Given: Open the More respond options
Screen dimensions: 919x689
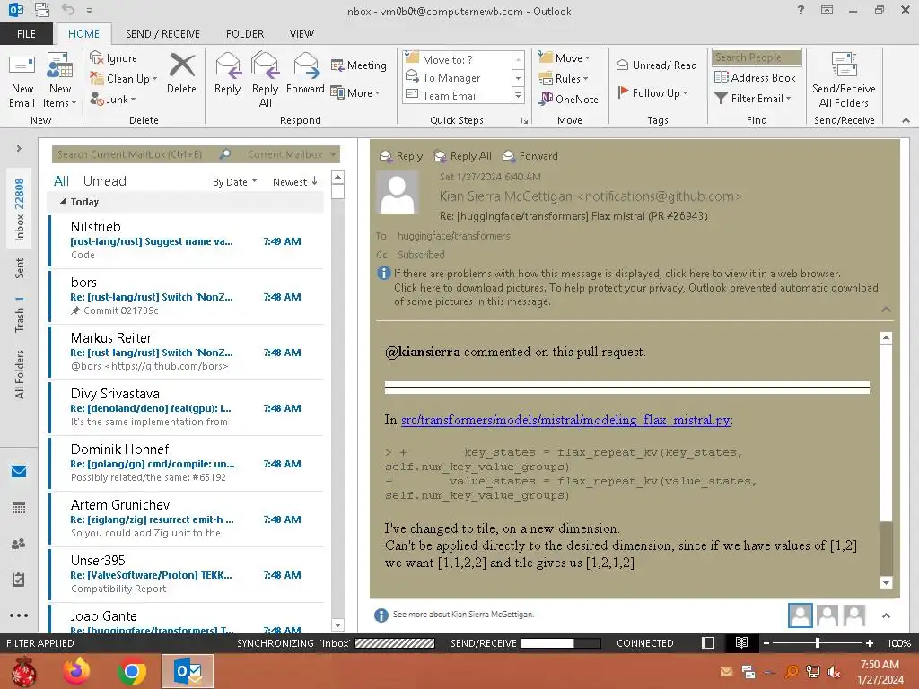Looking at the screenshot, I should pyautogui.click(x=355, y=92).
